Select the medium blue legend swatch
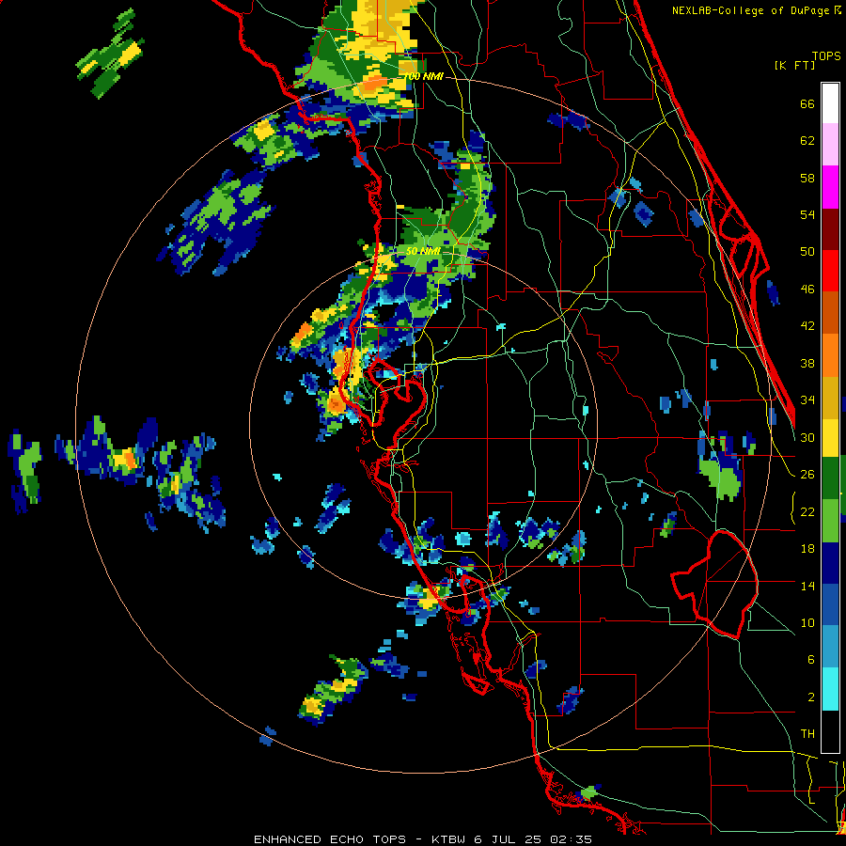Screen dimensions: 846x846 (x=830, y=605)
